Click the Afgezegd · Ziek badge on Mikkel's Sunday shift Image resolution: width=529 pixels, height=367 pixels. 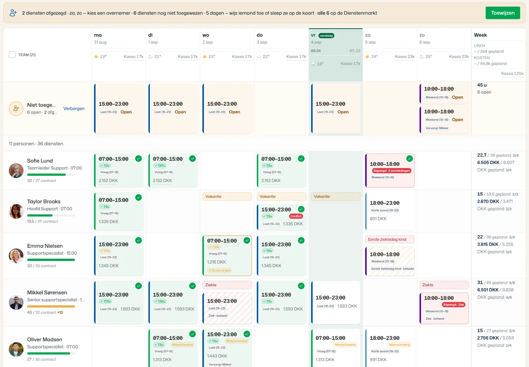click(454, 305)
